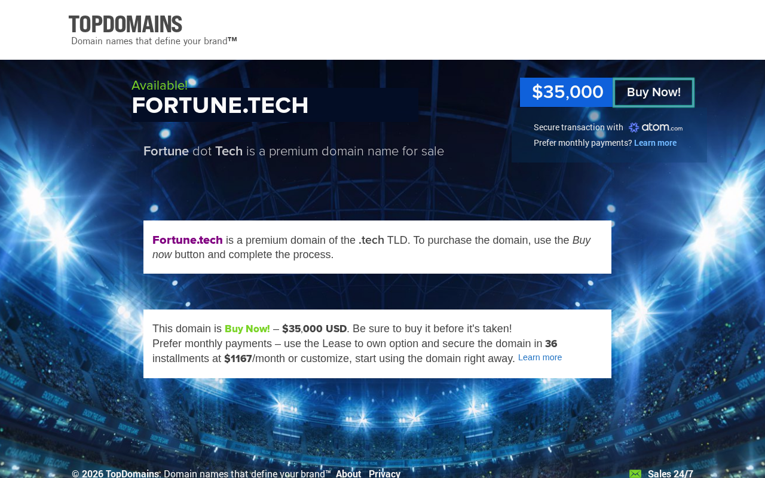Click the TopDomains footer copyright link

coord(132,474)
